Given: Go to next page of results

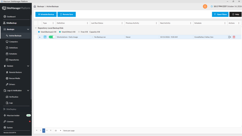Looking at the screenshot, I should 47,130.
